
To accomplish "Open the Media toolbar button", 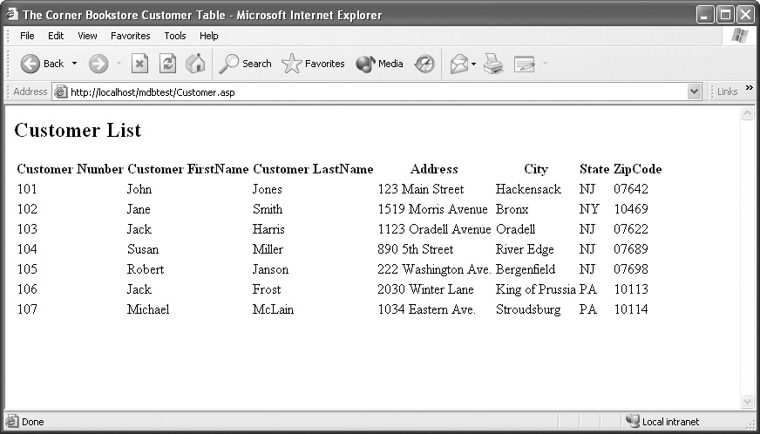I will click(379, 64).
